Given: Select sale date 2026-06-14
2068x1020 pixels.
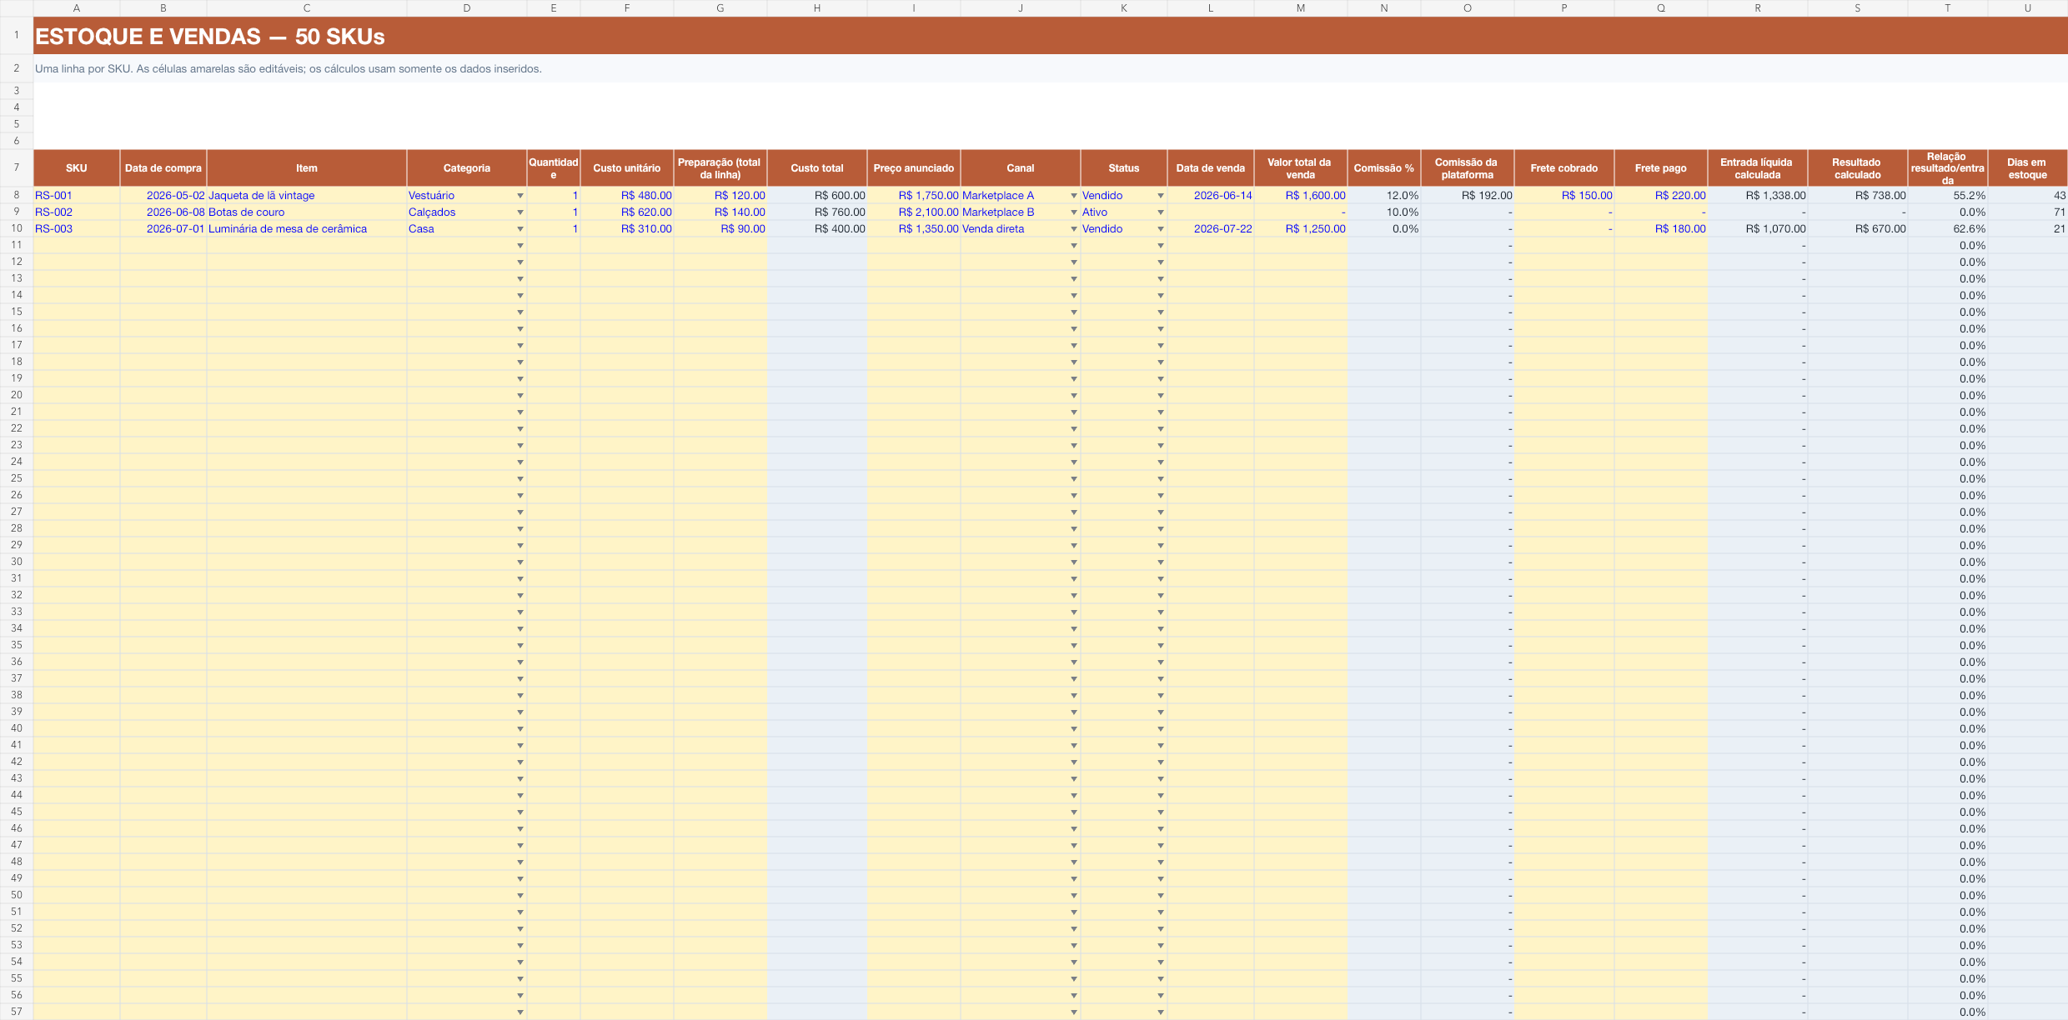Looking at the screenshot, I should 1211,195.
